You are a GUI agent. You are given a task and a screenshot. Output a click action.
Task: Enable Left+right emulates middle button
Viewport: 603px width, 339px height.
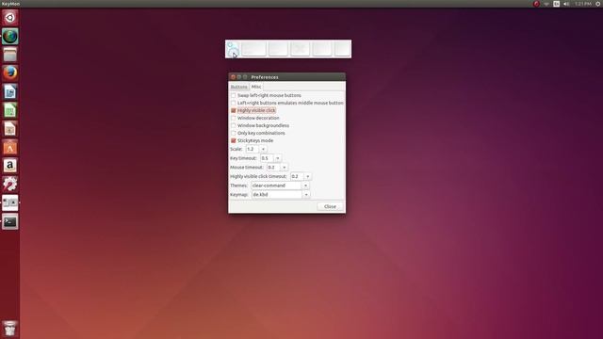tap(233, 103)
